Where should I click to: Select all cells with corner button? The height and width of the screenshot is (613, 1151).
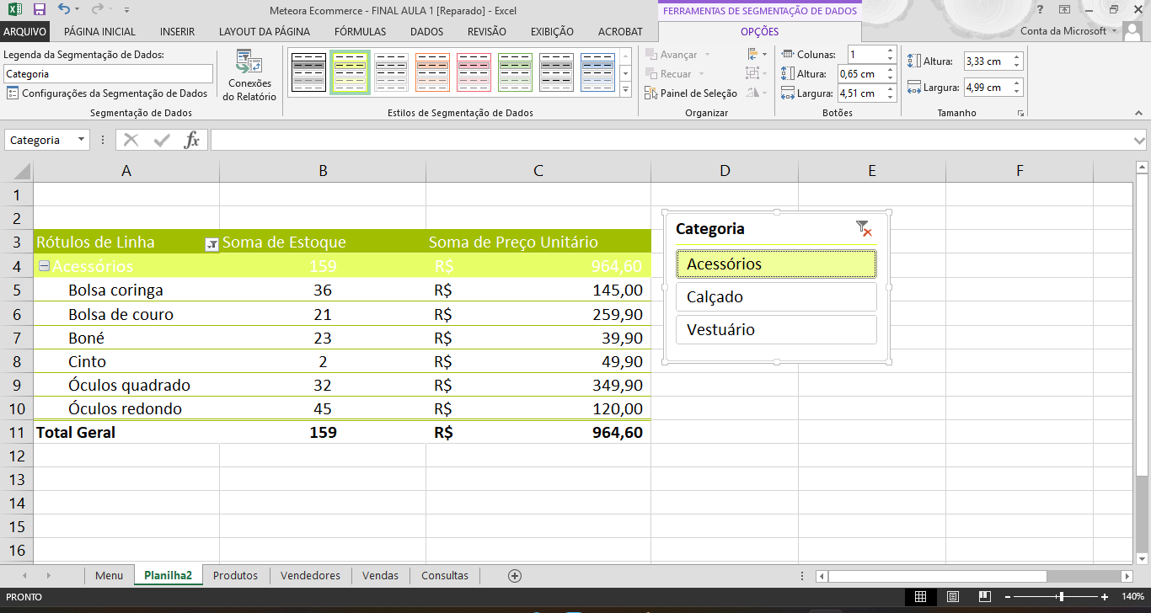pos(16,171)
